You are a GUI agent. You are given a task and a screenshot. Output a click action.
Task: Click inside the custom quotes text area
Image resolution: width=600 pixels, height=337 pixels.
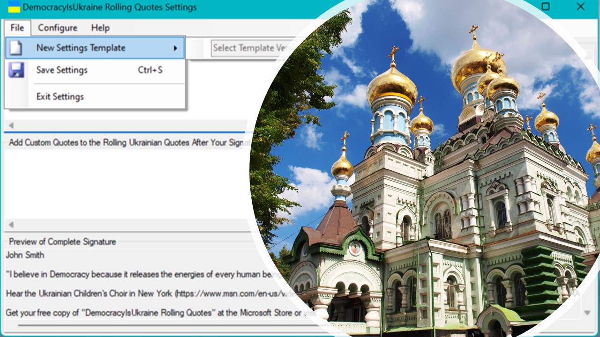coord(127,183)
